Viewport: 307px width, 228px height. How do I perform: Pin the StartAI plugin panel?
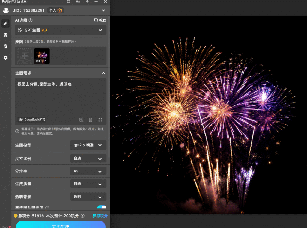tap(87, 1)
